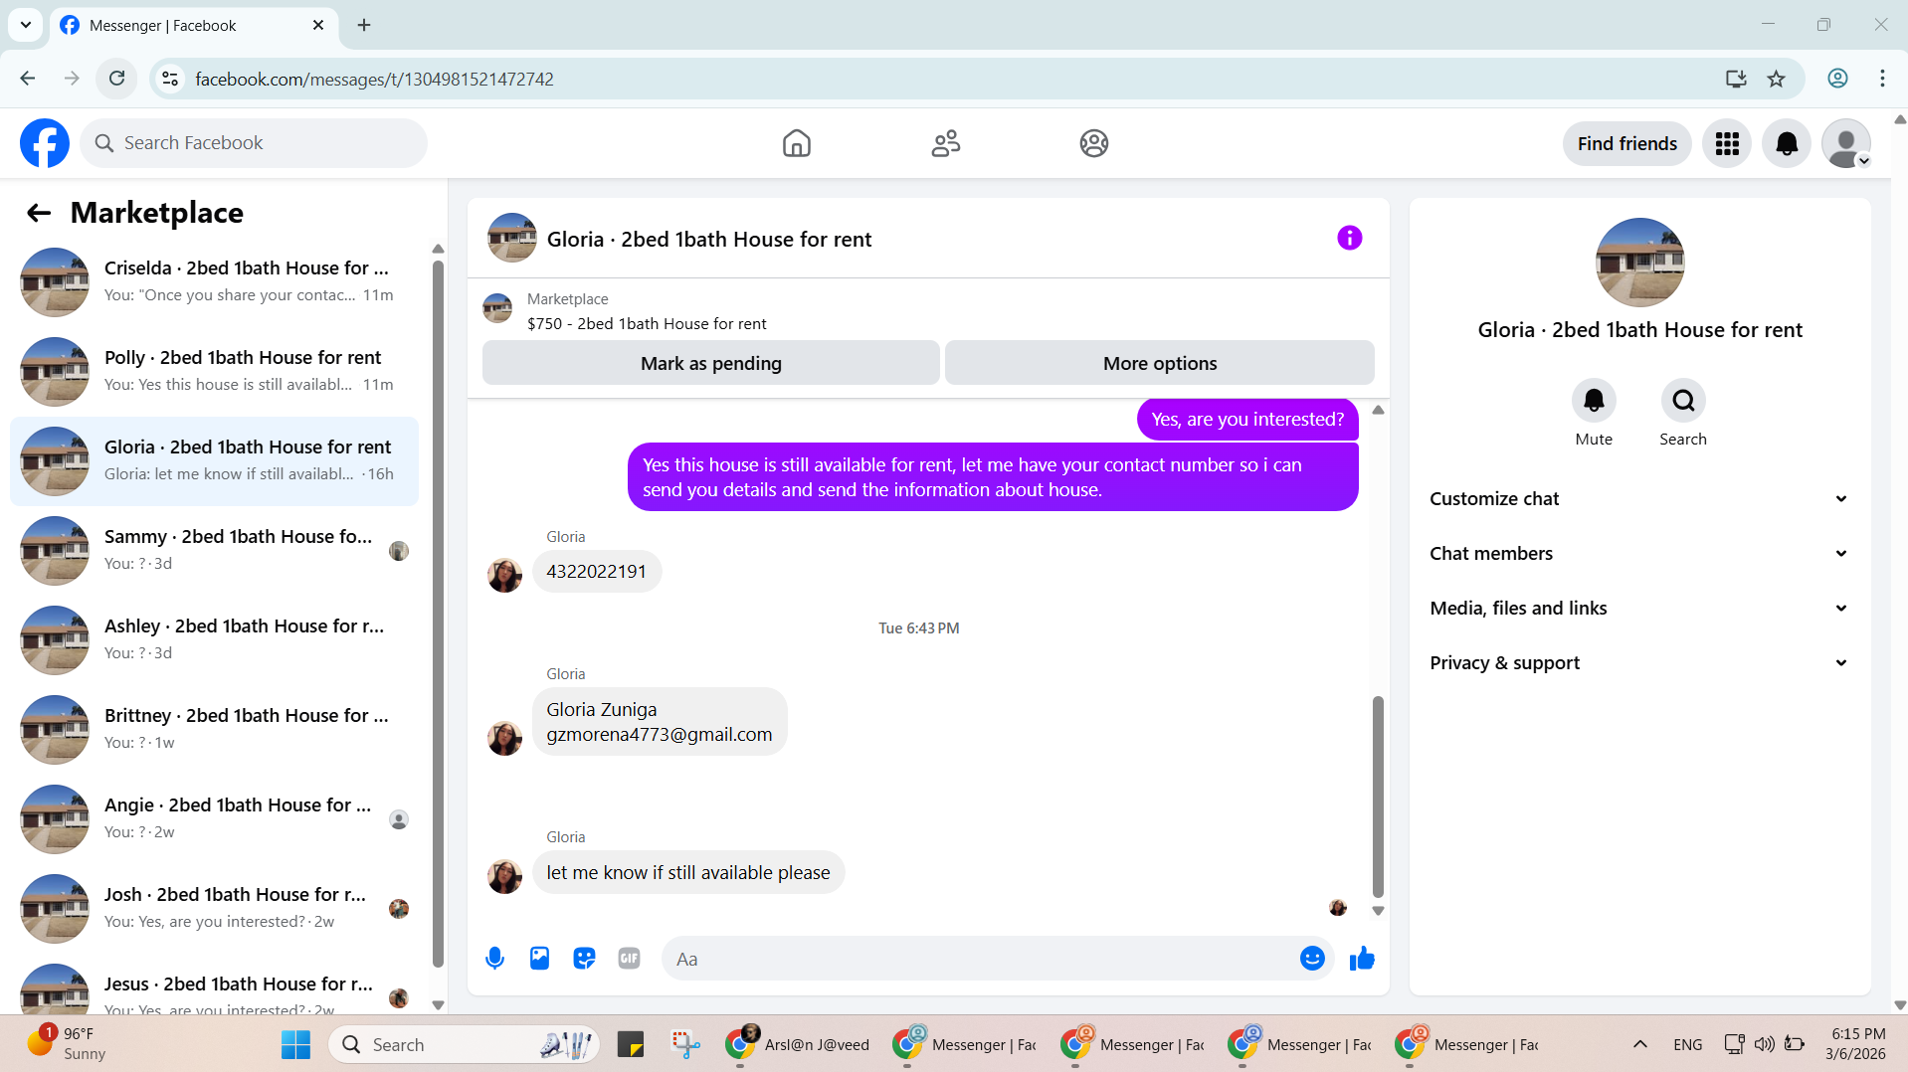Image resolution: width=1908 pixels, height=1072 pixels.
Task: Click the conversation list scrollbar
Action: click(438, 614)
